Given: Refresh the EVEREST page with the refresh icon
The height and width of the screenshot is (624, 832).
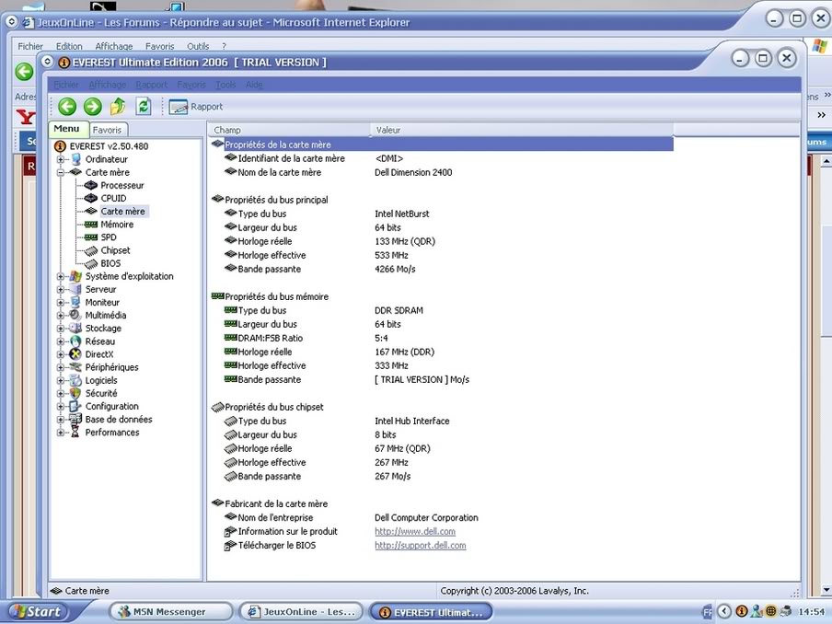Looking at the screenshot, I should point(144,107).
